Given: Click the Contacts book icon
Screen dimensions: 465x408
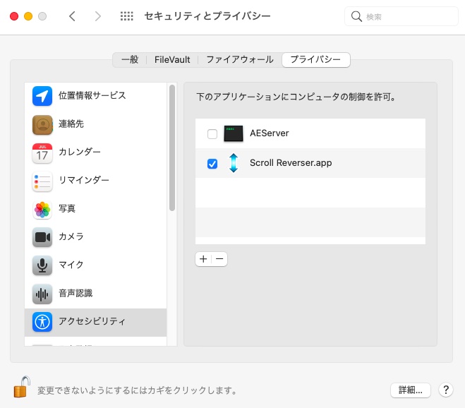Looking at the screenshot, I should [x=42, y=125].
